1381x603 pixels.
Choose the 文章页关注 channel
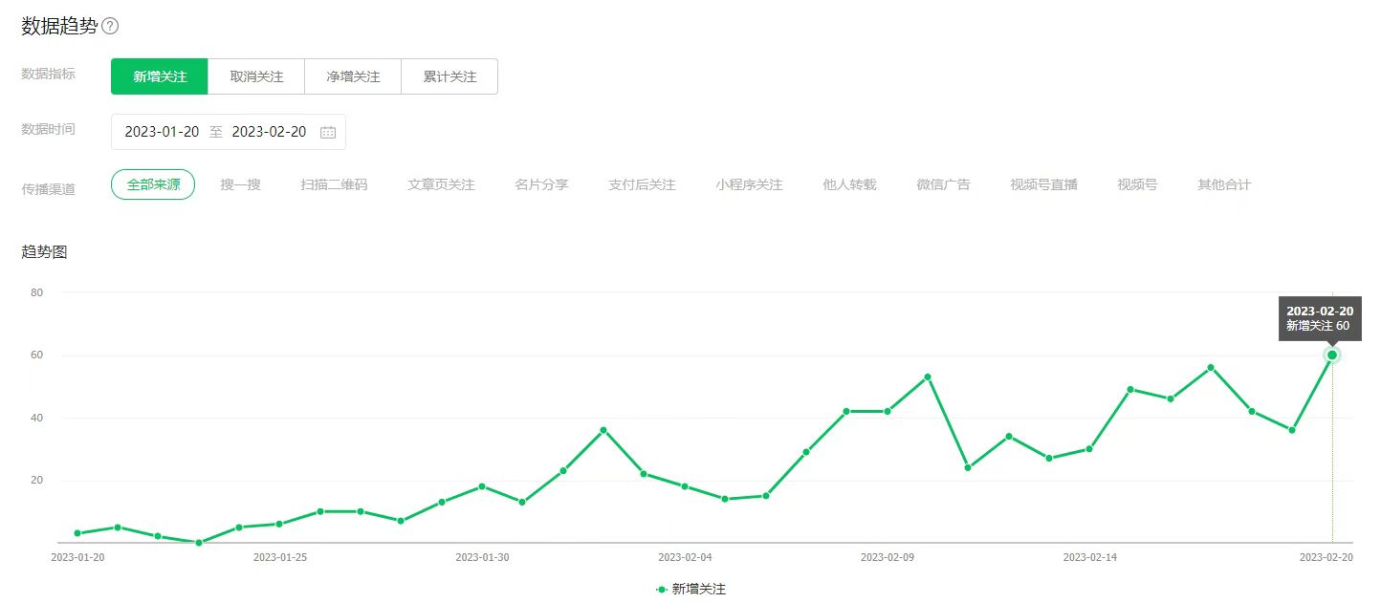[441, 184]
